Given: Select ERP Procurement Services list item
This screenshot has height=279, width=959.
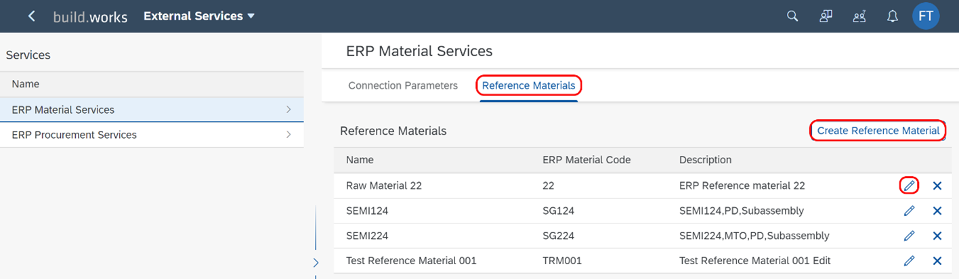Looking at the screenshot, I should (152, 135).
